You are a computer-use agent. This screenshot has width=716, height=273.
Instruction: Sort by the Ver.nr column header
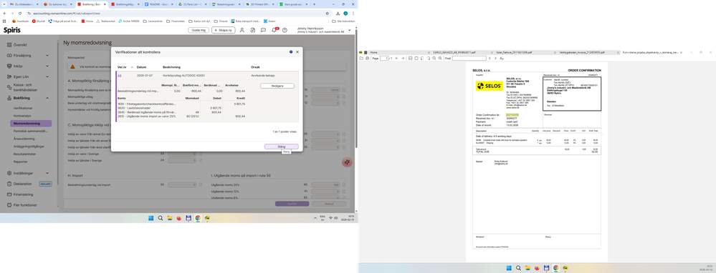[x=122, y=67]
